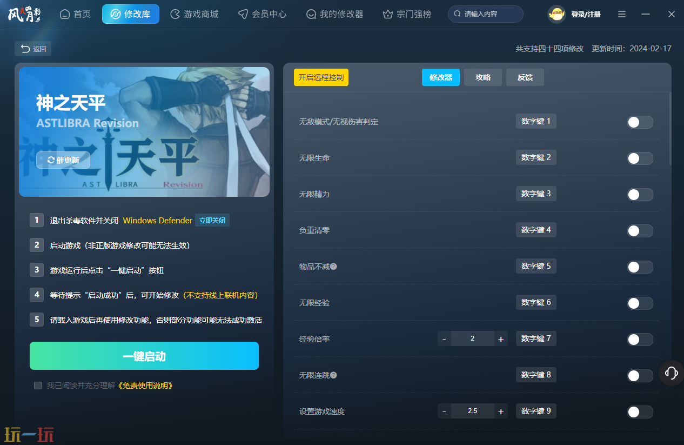This screenshot has width=684, height=445.
Task: Minimize the trainer window
Action: [x=646, y=14]
